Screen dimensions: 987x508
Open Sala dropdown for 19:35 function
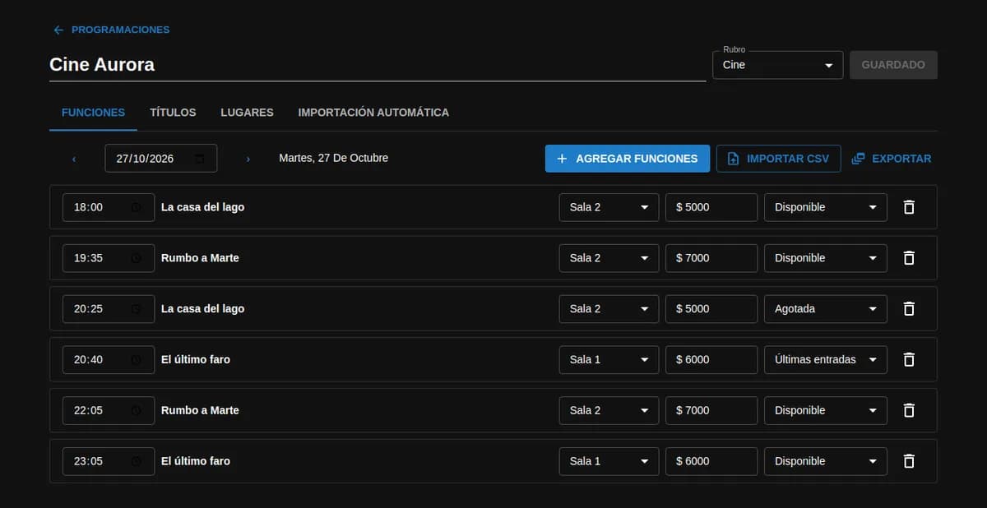coord(609,258)
